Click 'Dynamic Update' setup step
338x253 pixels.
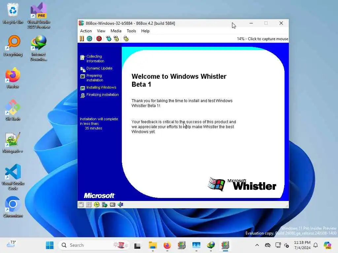pyautogui.click(x=99, y=68)
